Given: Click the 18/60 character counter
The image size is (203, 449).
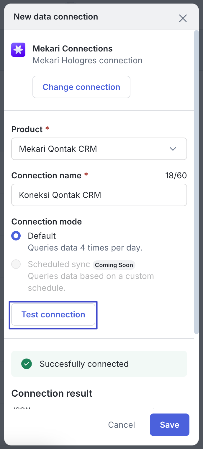Looking at the screenshot, I should (176, 175).
